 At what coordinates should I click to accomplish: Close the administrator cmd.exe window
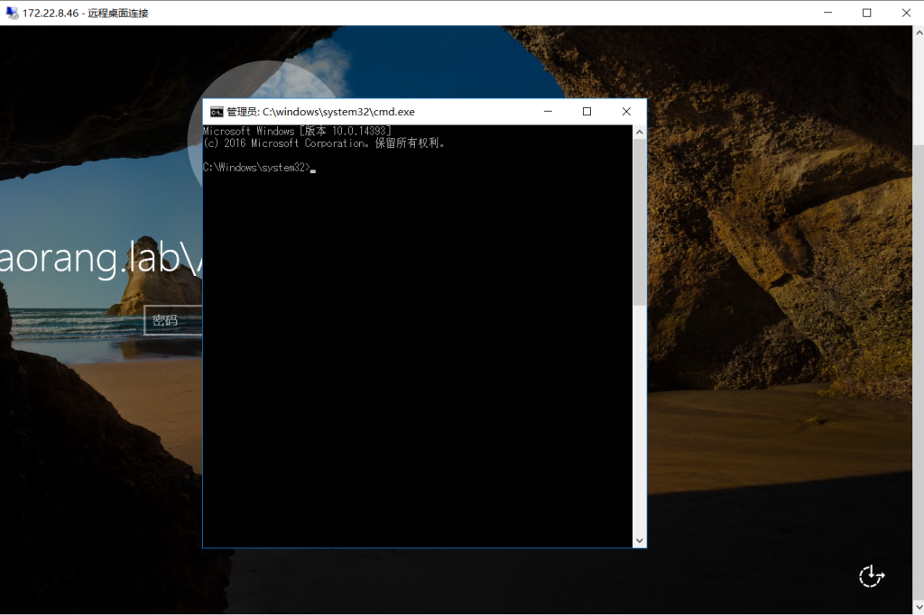[x=626, y=112]
